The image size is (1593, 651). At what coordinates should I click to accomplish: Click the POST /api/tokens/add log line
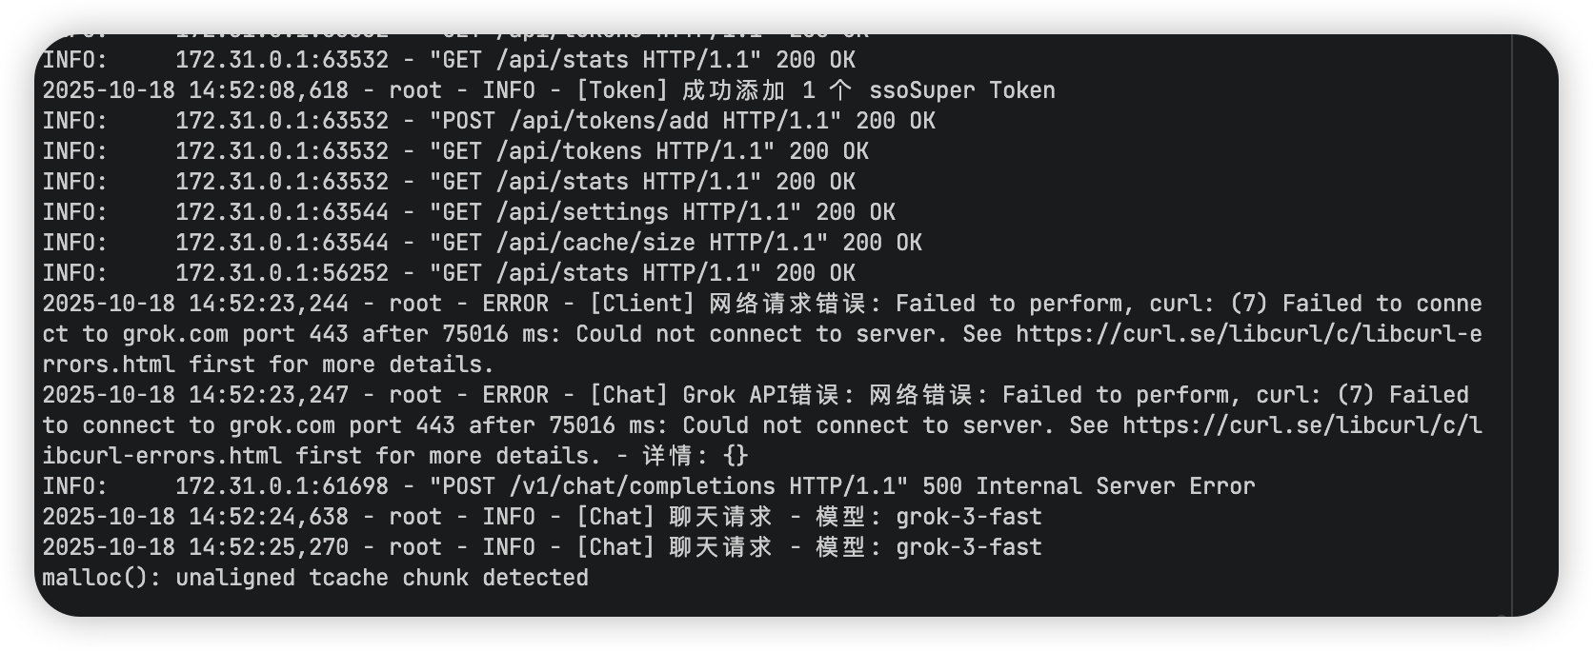click(x=489, y=121)
